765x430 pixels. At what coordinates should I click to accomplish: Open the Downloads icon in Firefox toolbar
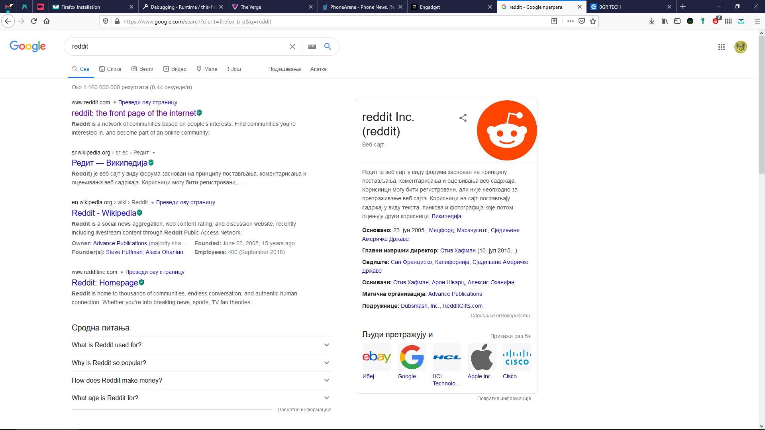coord(652,21)
